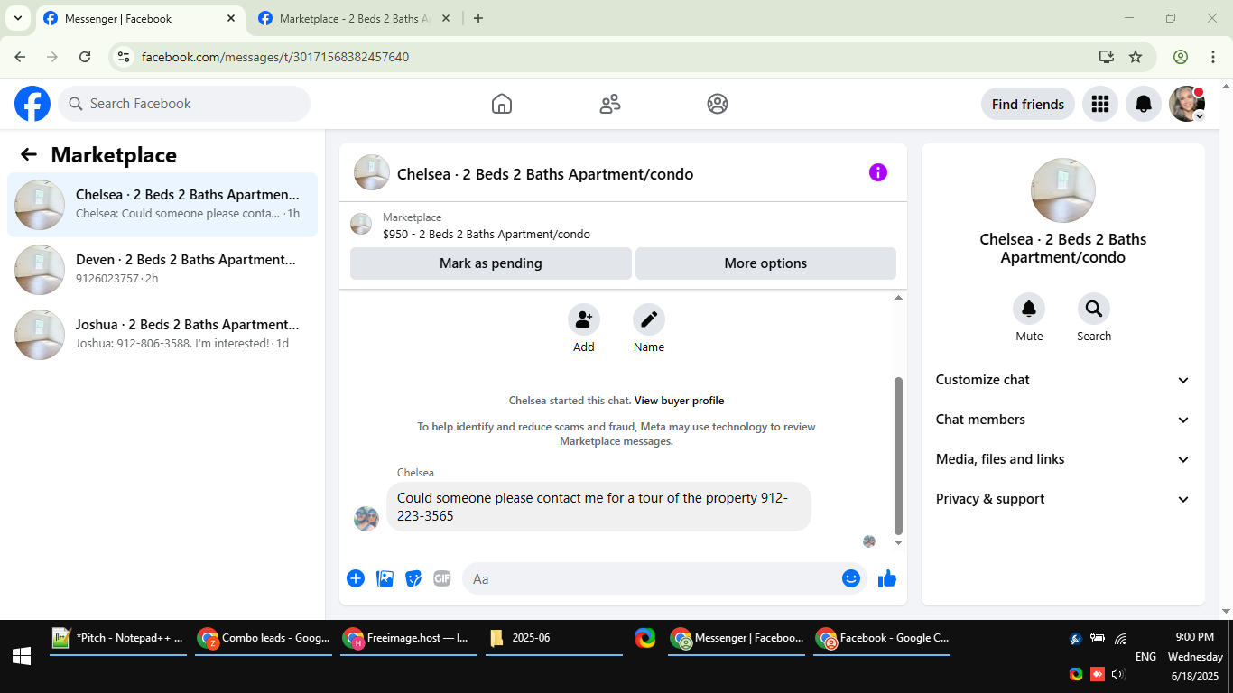1233x693 pixels.
Task: Open more actions with the blue plus icon
Action: coord(356,578)
